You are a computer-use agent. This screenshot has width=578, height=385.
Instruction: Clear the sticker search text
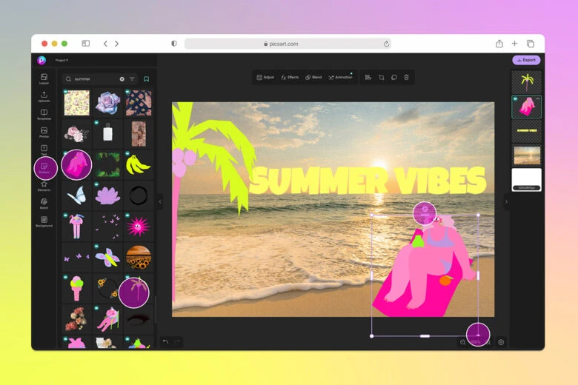coord(122,78)
